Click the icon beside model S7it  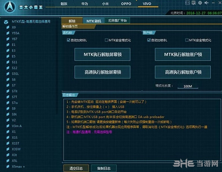(8, 91)
